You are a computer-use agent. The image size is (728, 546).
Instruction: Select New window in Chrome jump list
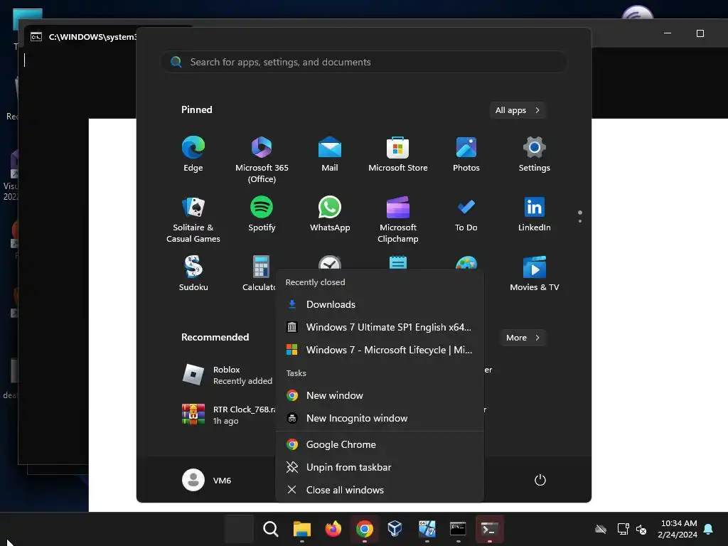[380, 395]
